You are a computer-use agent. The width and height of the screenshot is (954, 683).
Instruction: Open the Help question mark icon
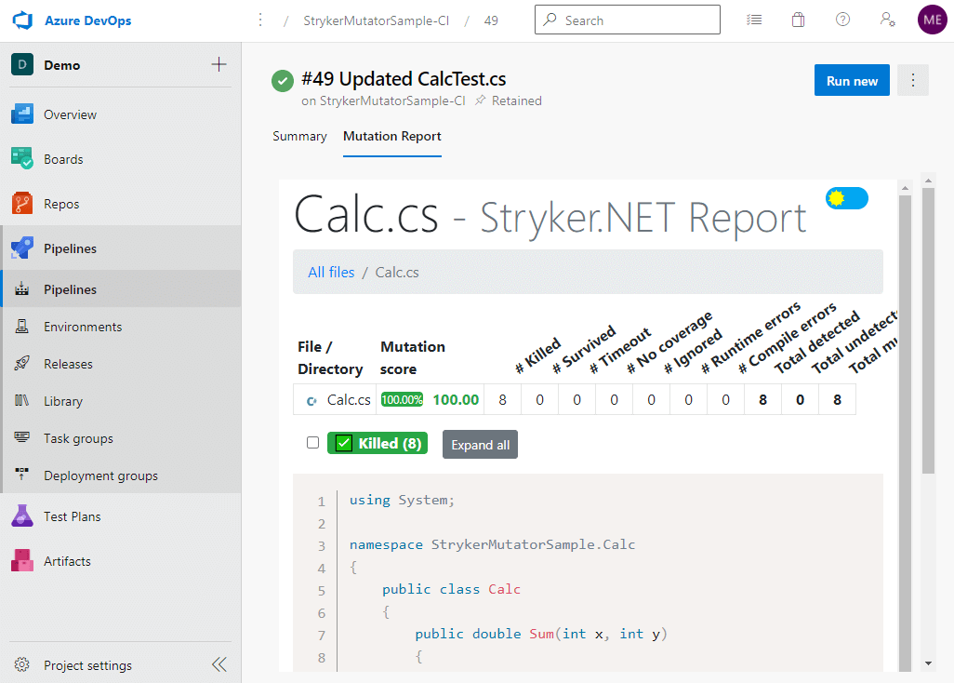842,20
